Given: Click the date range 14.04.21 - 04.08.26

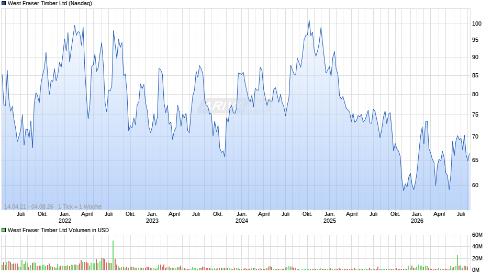Looking at the screenshot, I should click(29, 207).
